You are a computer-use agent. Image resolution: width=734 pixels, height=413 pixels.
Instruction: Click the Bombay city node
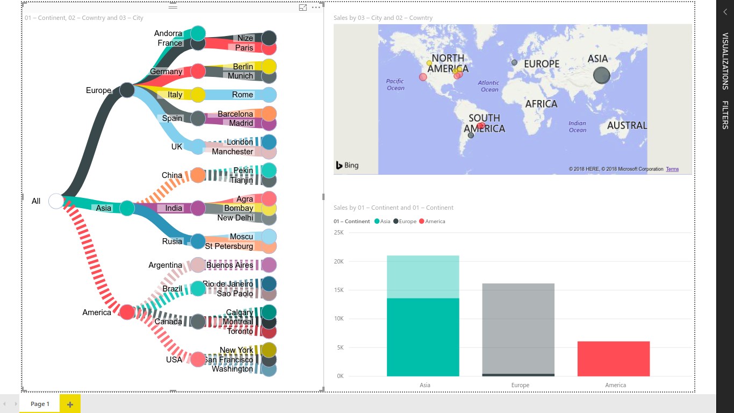click(x=269, y=208)
